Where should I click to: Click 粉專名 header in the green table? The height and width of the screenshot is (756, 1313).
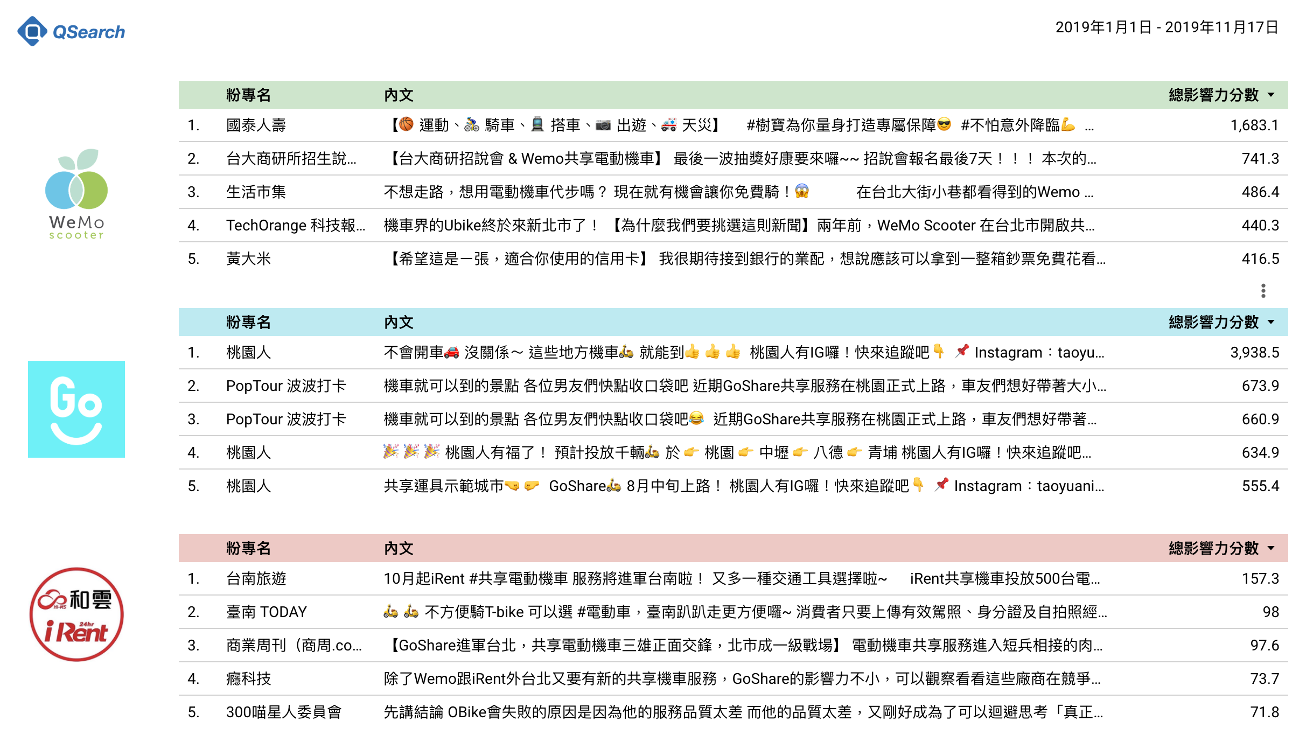[248, 95]
